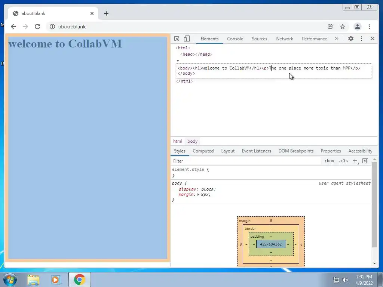
Task: Add a new style rule plus icon
Action: [355, 161]
